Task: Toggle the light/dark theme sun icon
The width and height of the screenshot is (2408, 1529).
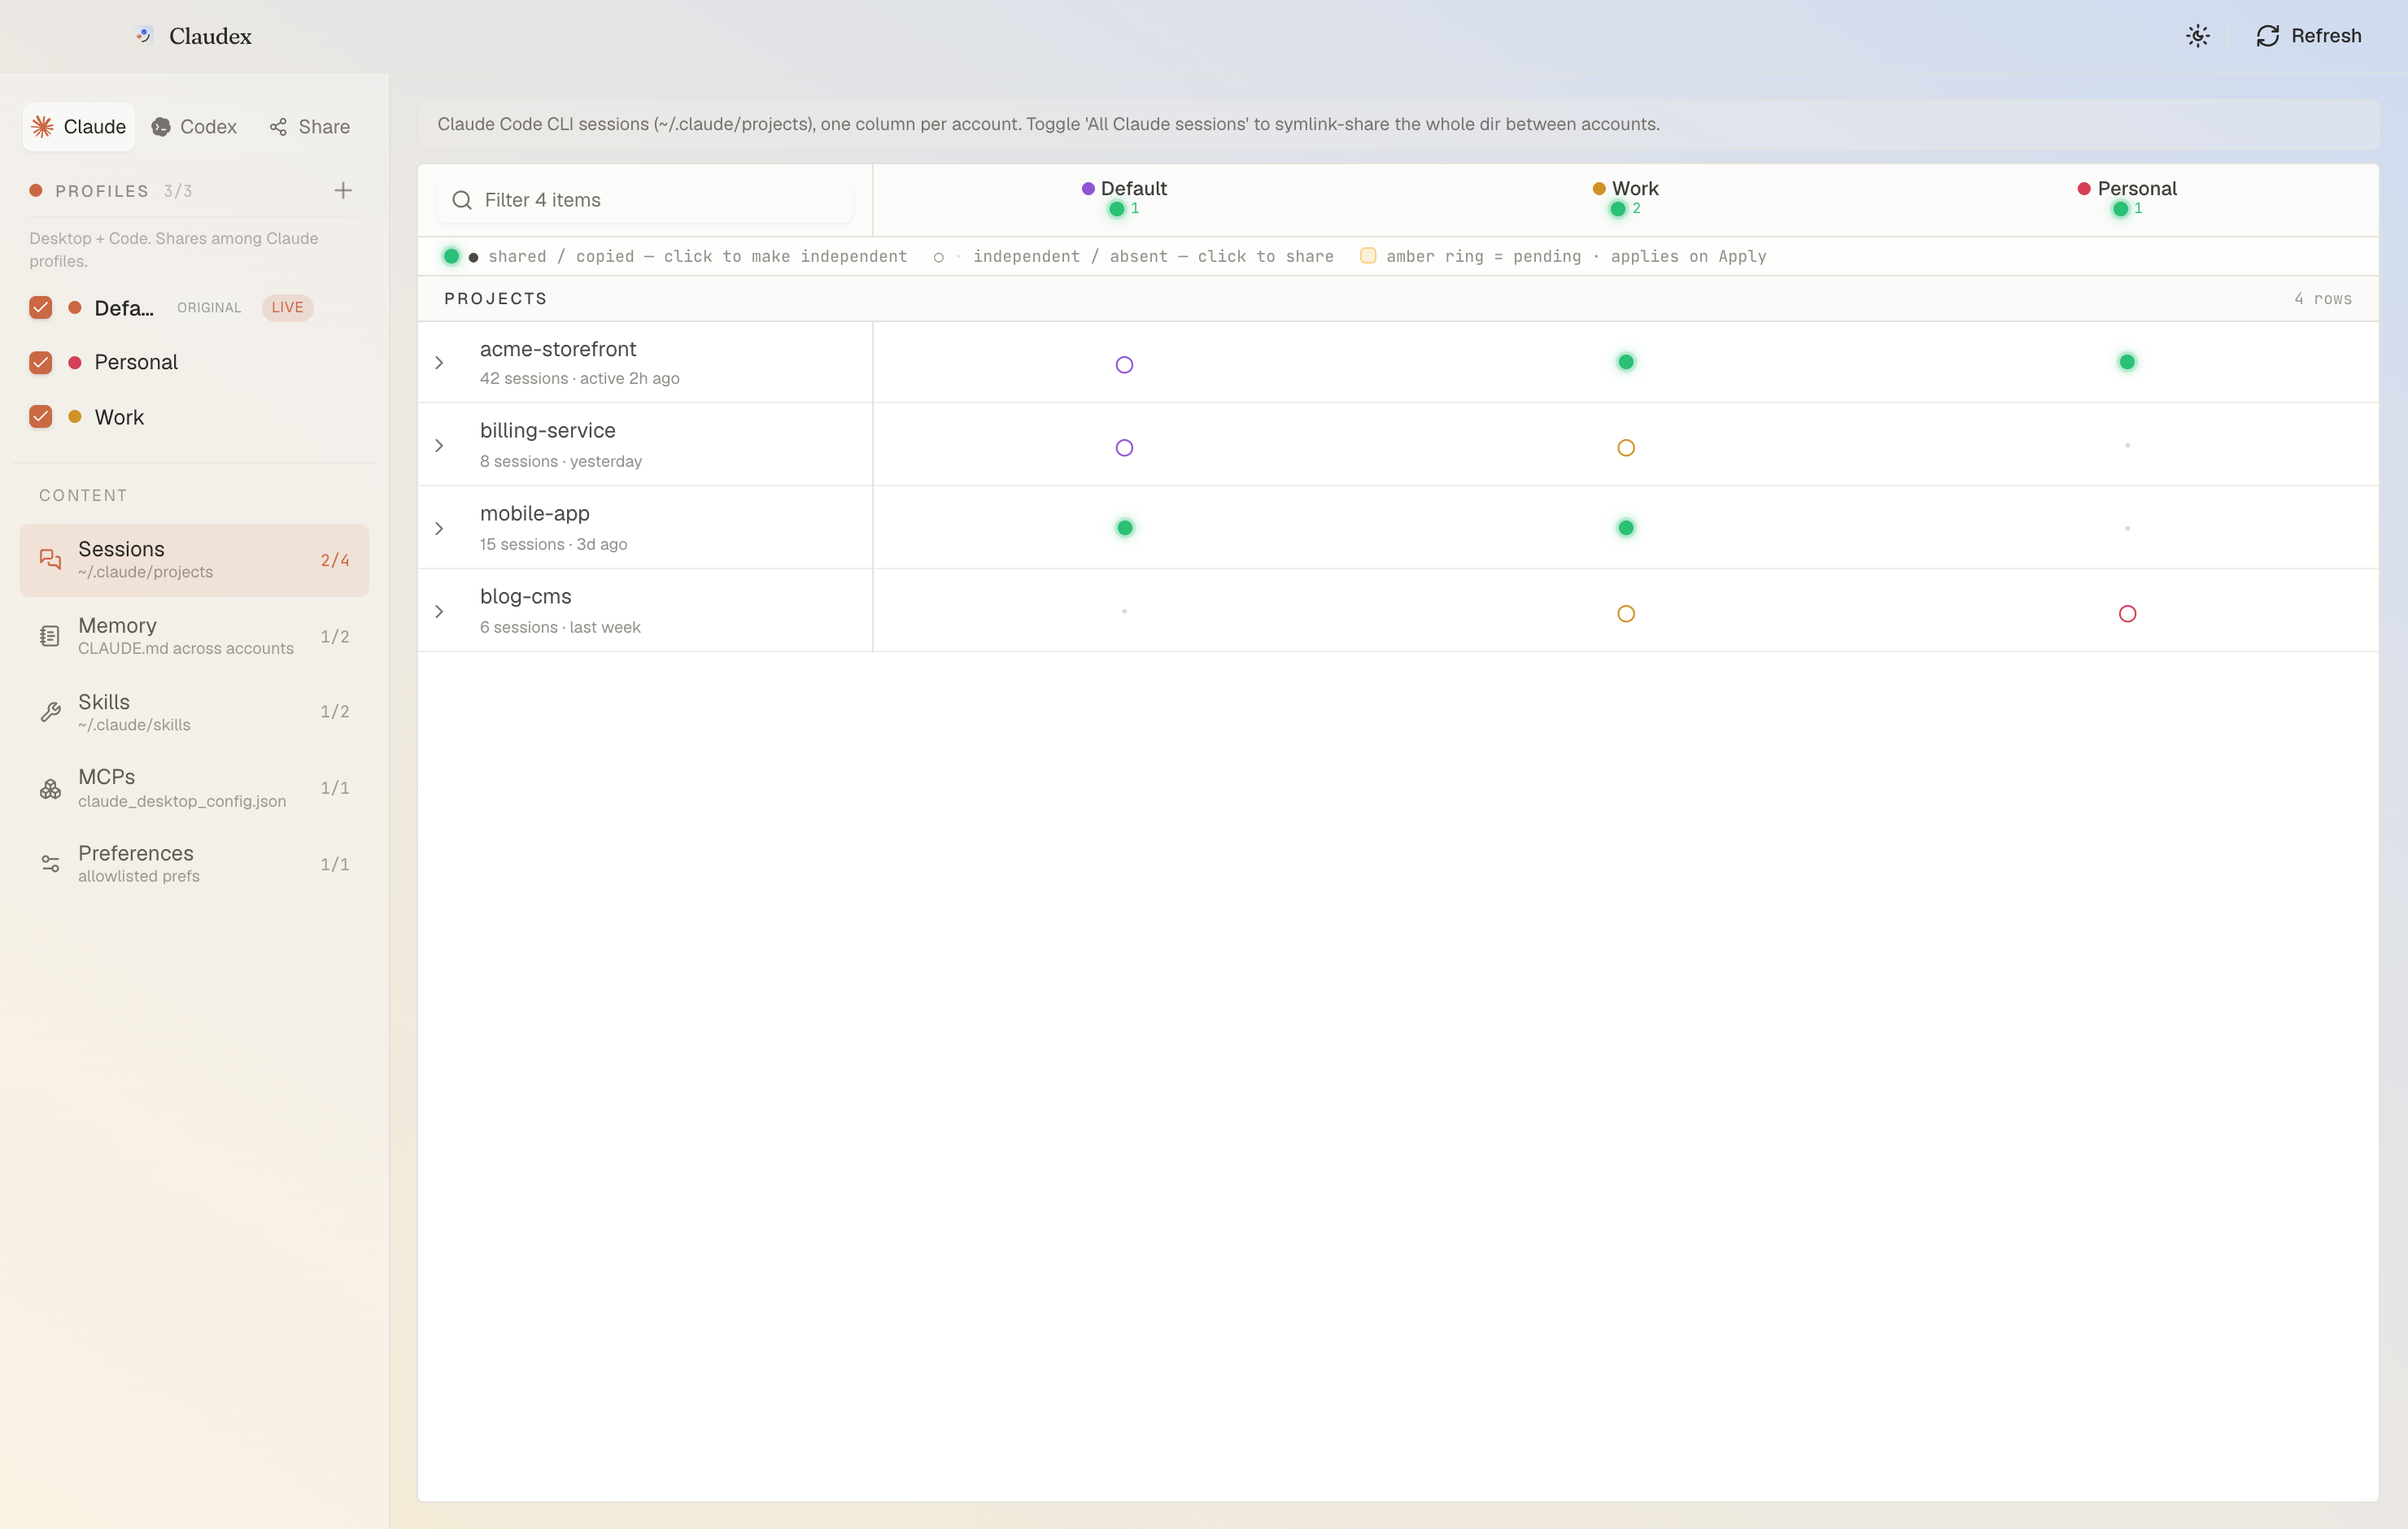Action: point(2197,36)
